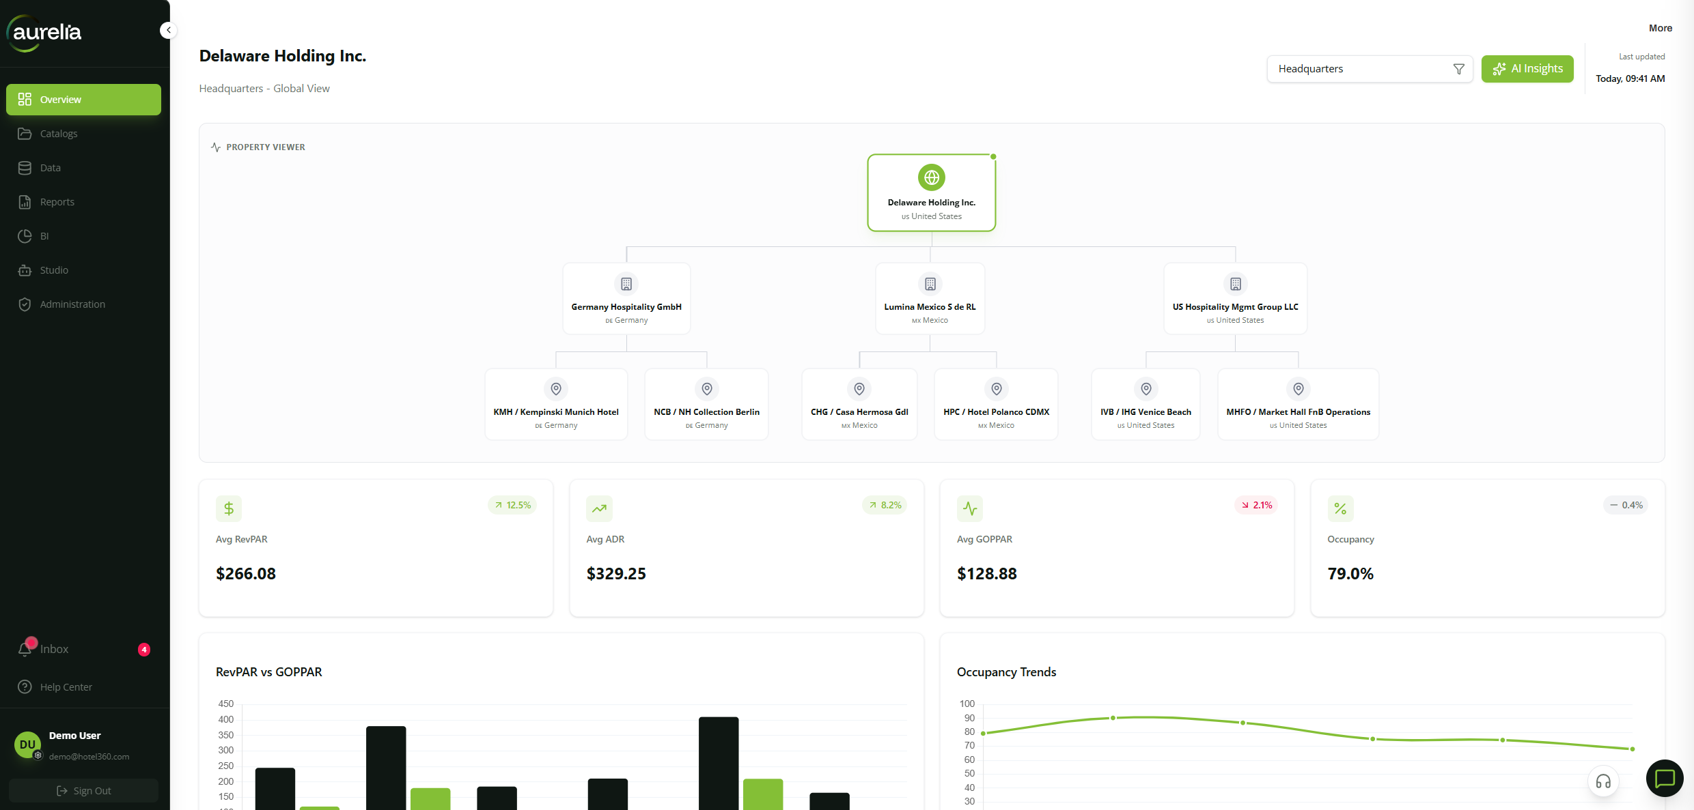Viewport: 1694px width, 810px height.
Task: Open AI Insights
Action: [x=1527, y=69]
